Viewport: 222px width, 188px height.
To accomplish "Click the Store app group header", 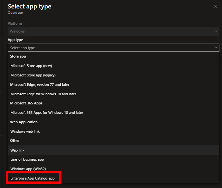I will pyautogui.click(x=18, y=57).
